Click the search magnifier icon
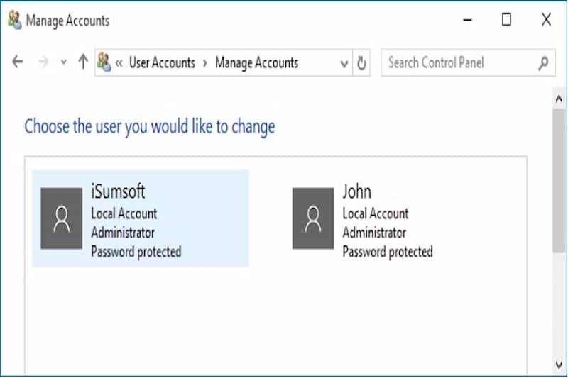The height and width of the screenshot is (378, 568). (x=543, y=62)
